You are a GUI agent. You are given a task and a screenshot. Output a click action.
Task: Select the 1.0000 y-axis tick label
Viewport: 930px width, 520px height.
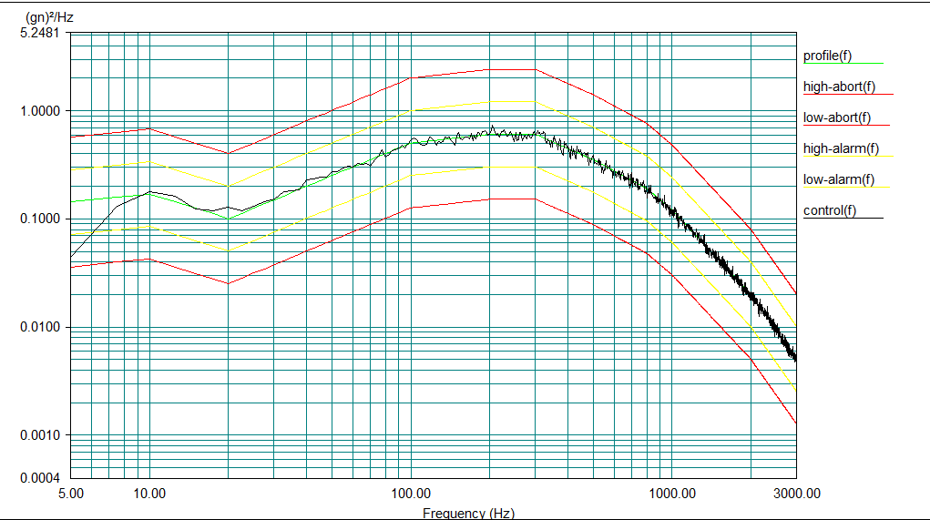pyautogui.click(x=40, y=111)
